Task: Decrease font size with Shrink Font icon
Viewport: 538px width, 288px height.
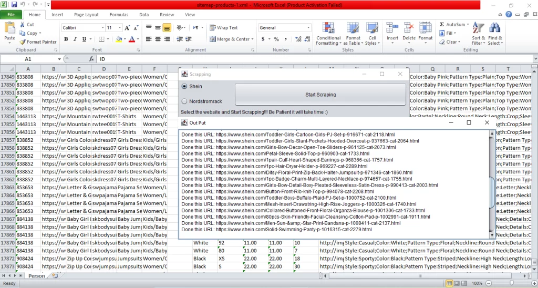Action: pos(136,28)
